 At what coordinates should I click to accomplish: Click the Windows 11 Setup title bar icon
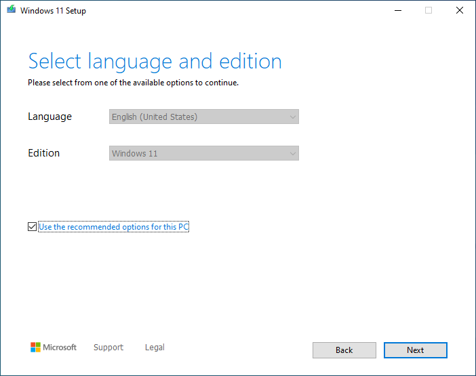[12, 9]
